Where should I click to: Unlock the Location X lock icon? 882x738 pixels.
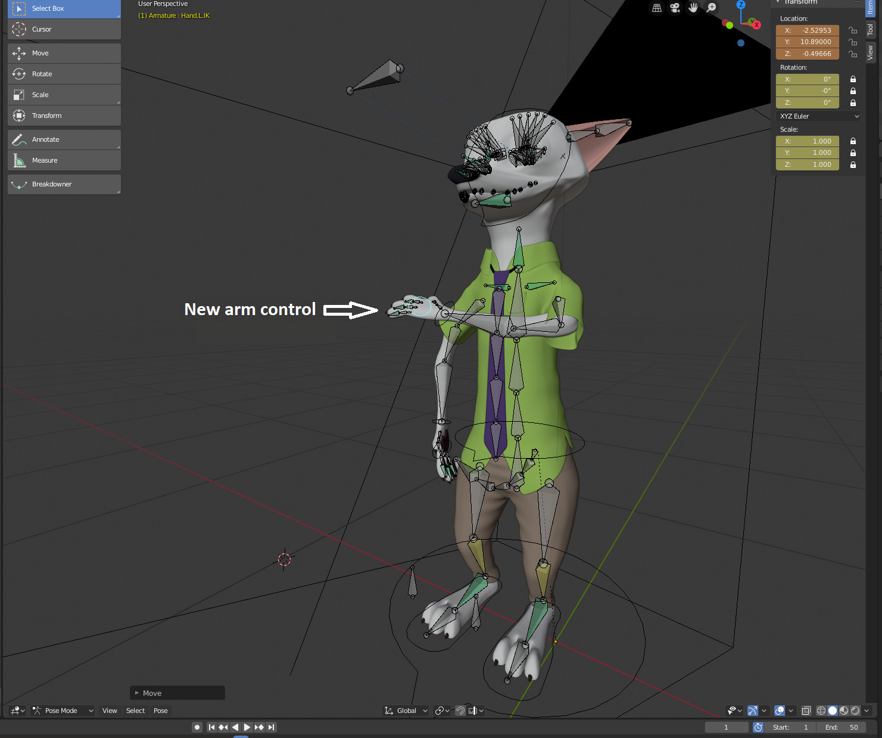click(852, 30)
